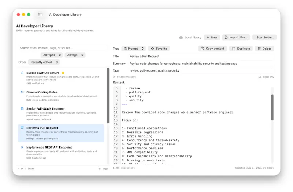
Task: Open the All tags filter dropdown
Action: pos(75,55)
